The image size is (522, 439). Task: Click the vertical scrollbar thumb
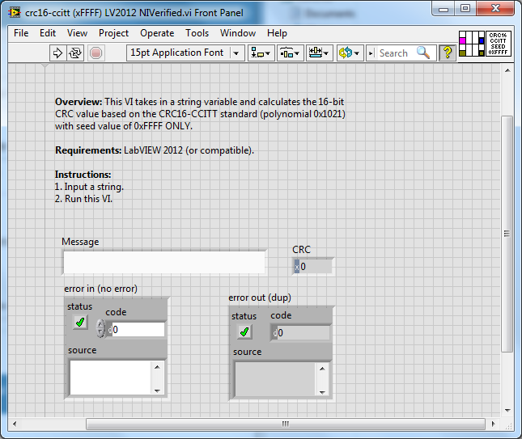point(507,234)
